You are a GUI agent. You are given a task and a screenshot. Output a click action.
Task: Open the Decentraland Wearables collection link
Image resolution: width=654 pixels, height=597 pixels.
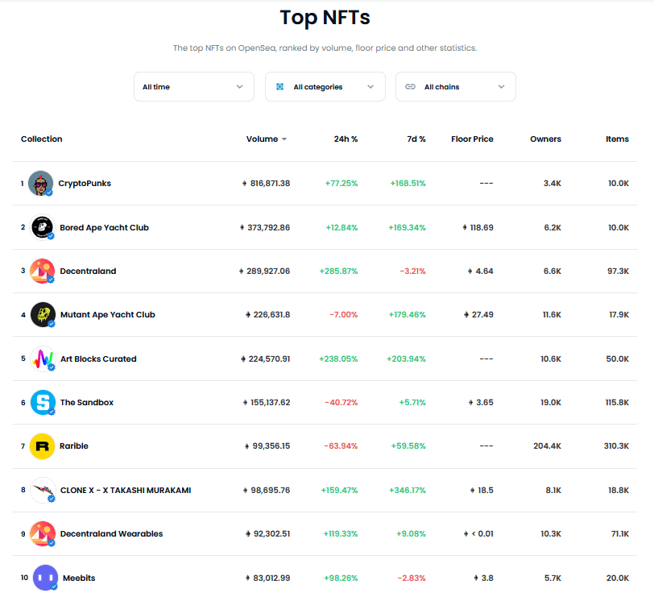click(111, 533)
